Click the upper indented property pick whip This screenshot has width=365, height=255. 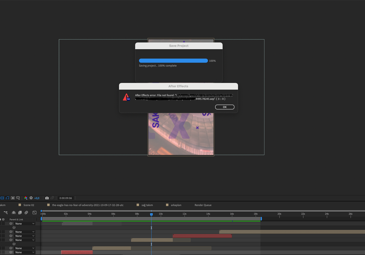point(14,228)
